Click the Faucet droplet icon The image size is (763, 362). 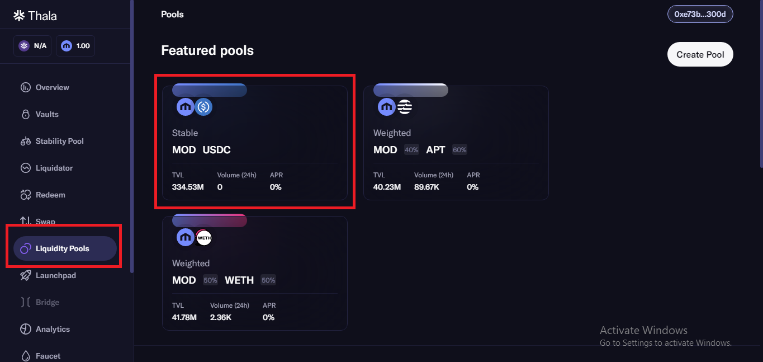[x=25, y=356]
